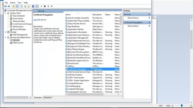Click the Start the service link
The image size is (193, 108).
[35, 20]
